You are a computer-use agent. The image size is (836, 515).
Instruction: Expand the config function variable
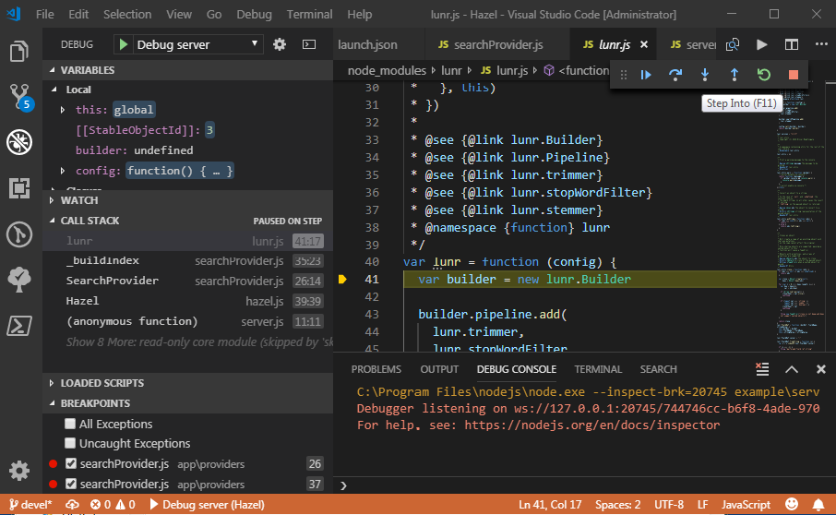(63, 171)
